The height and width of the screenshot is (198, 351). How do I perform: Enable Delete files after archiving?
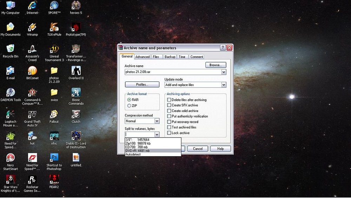169,100
